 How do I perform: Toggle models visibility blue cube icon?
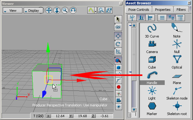pos(119,68)
